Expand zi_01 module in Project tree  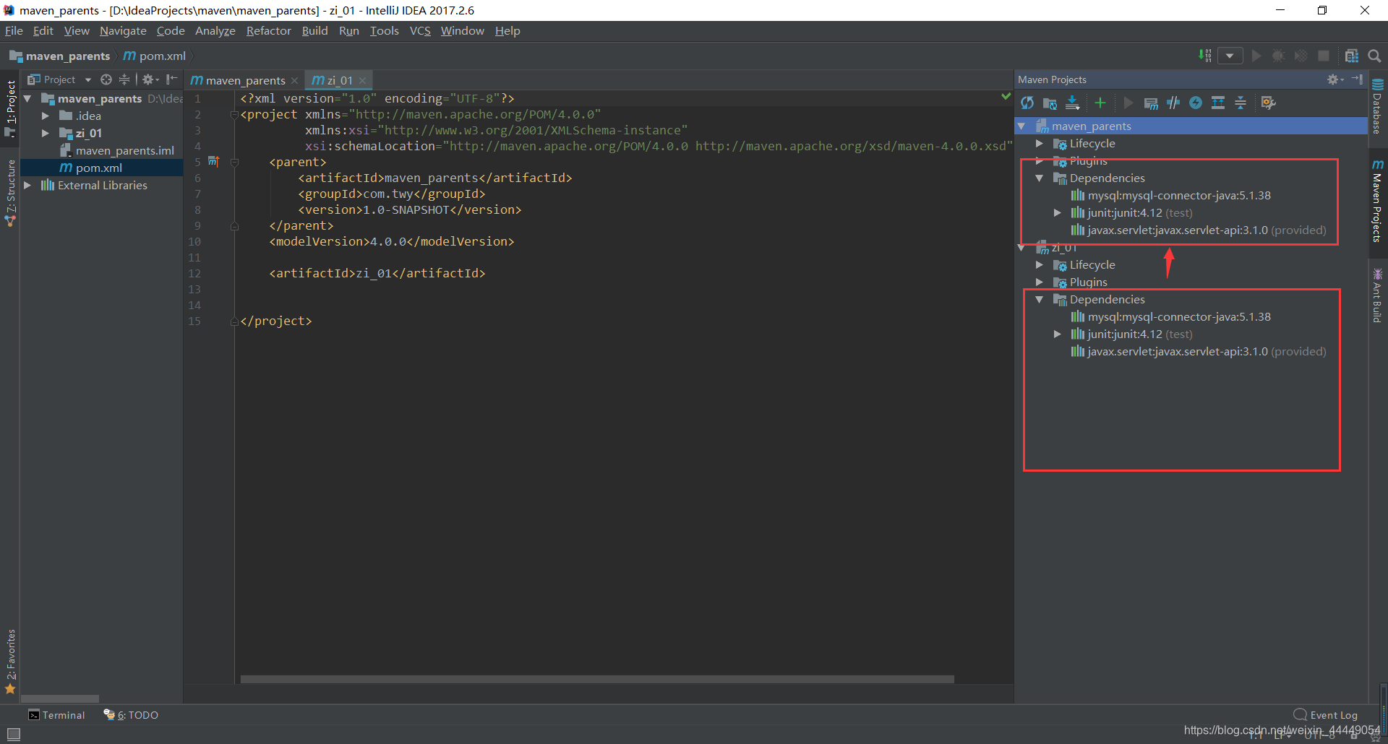tap(45, 133)
